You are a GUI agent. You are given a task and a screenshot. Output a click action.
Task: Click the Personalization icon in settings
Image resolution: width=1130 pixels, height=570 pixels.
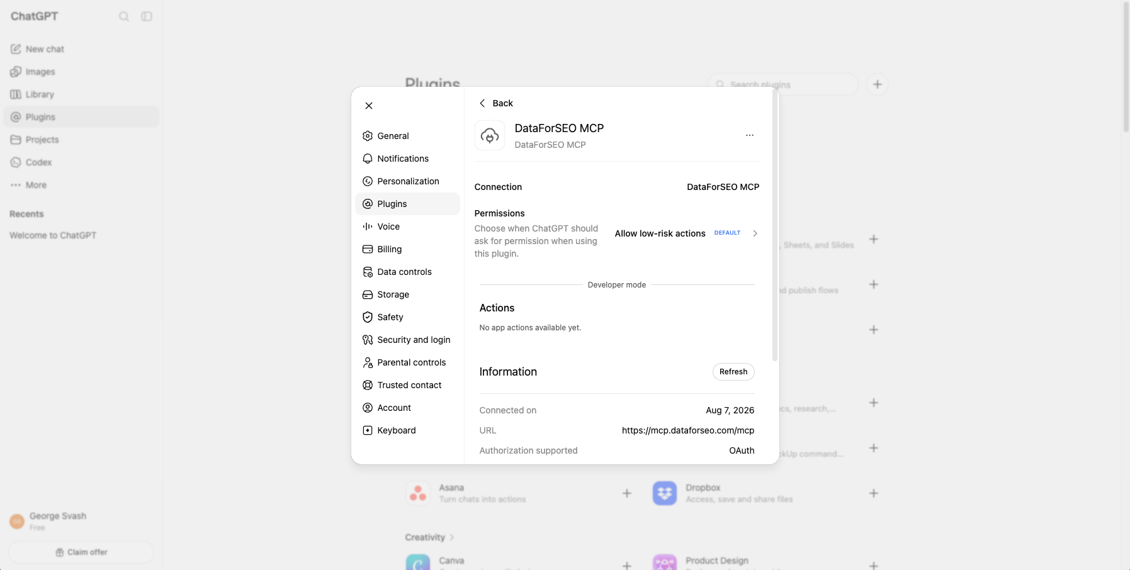tap(368, 181)
